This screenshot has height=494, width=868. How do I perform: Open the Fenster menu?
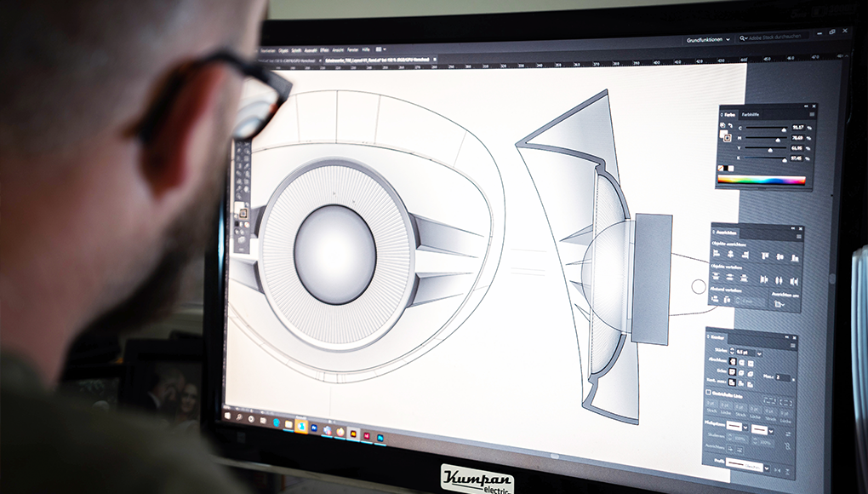353,49
